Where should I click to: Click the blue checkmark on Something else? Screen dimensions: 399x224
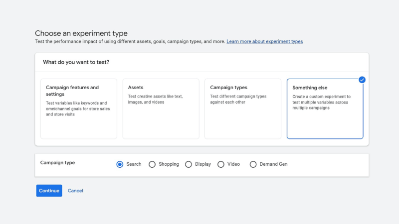click(362, 80)
